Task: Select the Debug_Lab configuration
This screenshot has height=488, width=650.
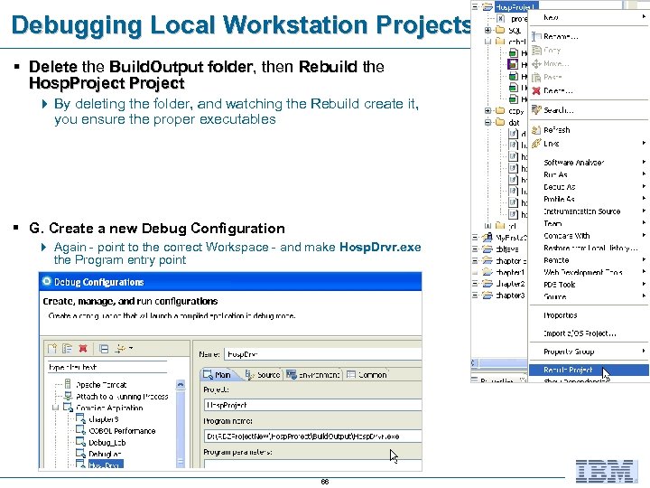Action: pos(107,442)
